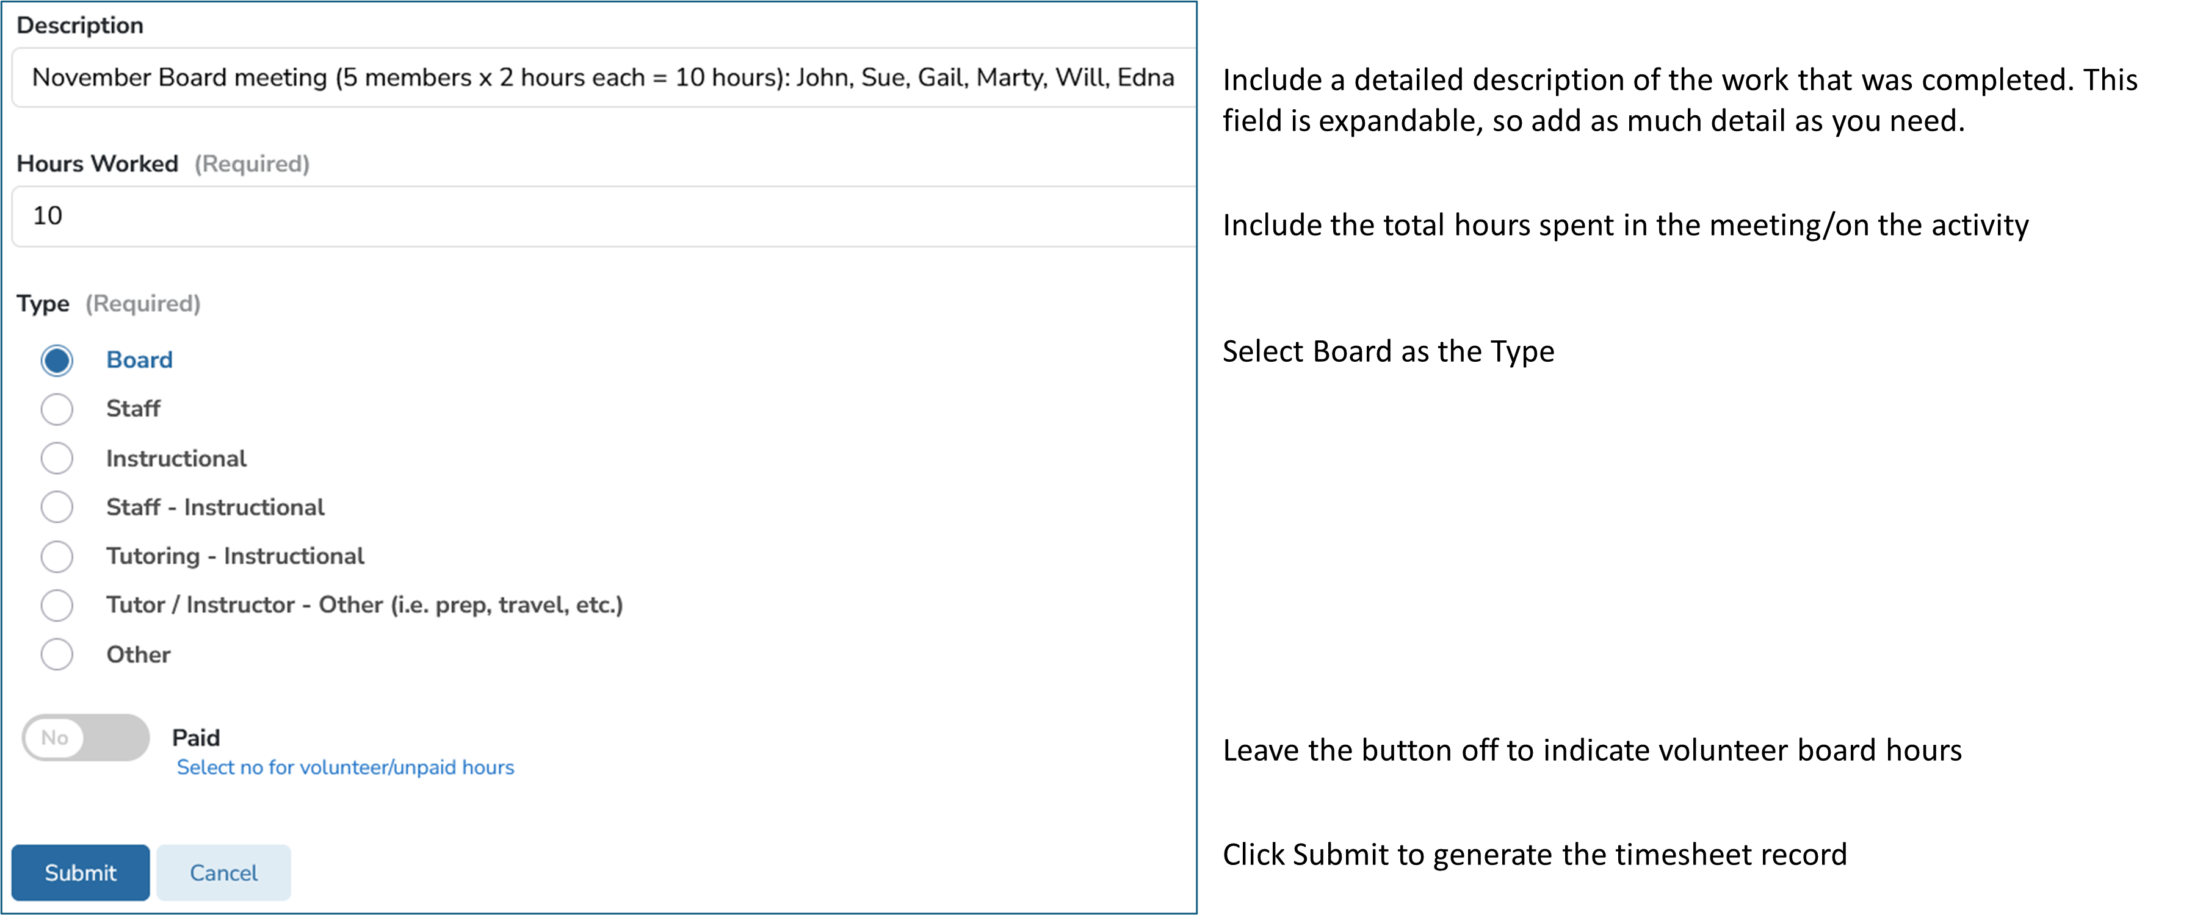Select the Board type radio button

point(56,361)
